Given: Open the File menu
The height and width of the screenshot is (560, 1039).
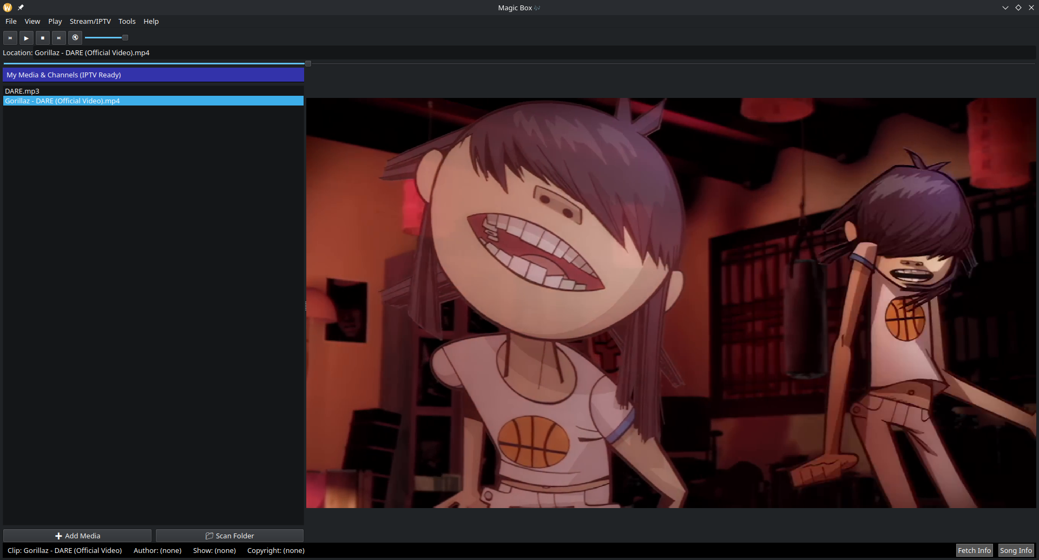Looking at the screenshot, I should click(x=11, y=22).
